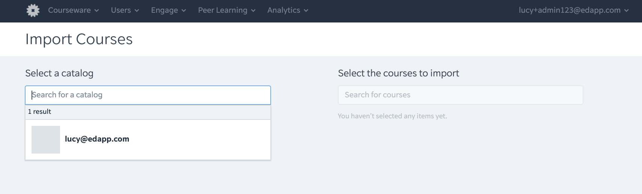This screenshot has width=642, height=194.
Task: Click the 1 result header row
Action: click(148, 112)
